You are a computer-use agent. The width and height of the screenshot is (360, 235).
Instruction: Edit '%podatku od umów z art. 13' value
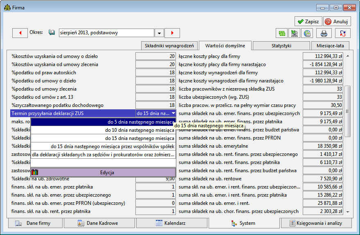[156, 97]
